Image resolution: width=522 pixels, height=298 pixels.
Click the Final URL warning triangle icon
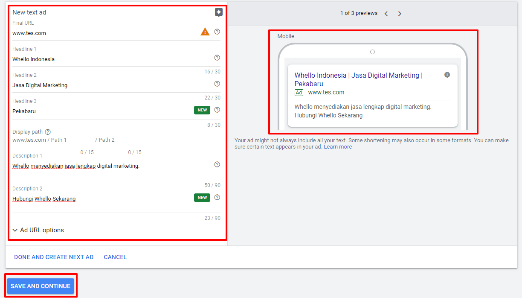205,32
